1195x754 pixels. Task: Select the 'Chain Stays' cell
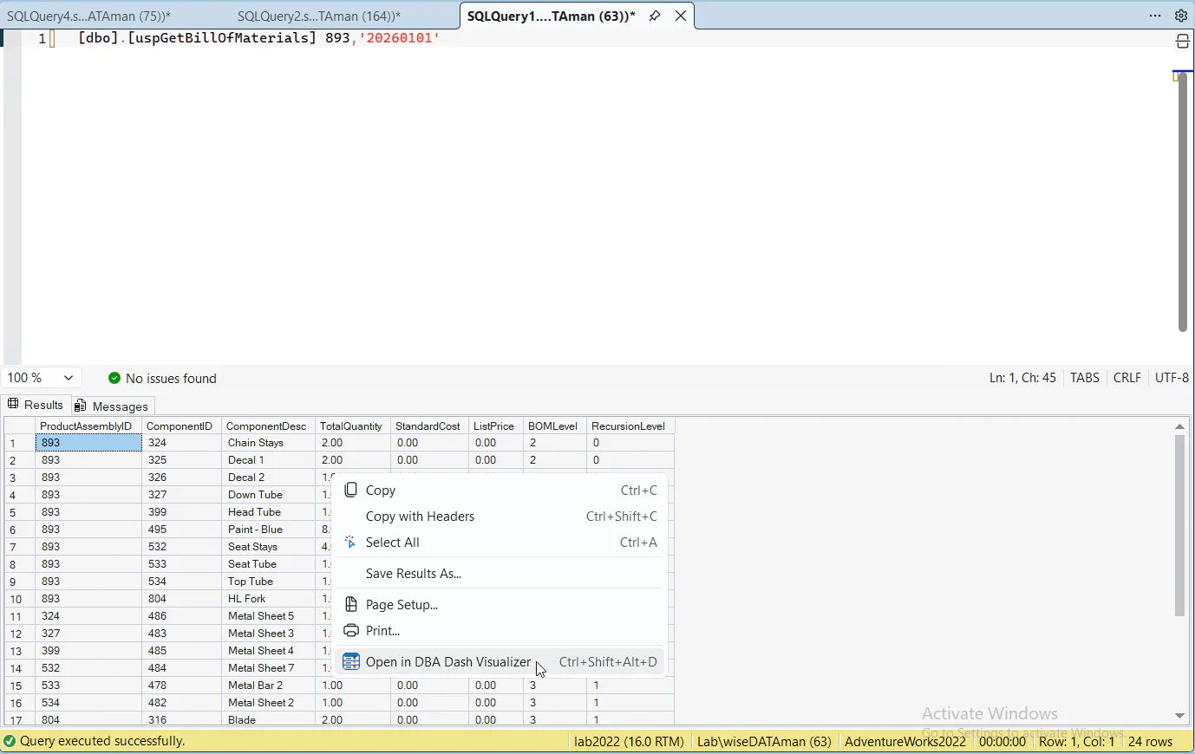(x=268, y=443)
